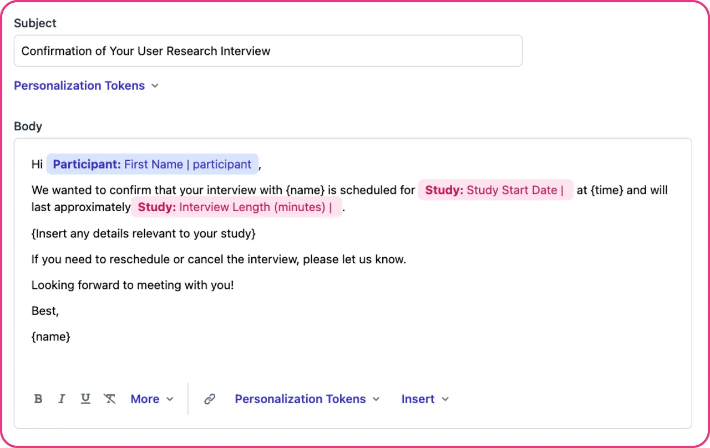Apply bold formatting in body toolbar
710x448 pixels.
pyautogui.click(x=38, y=399)
